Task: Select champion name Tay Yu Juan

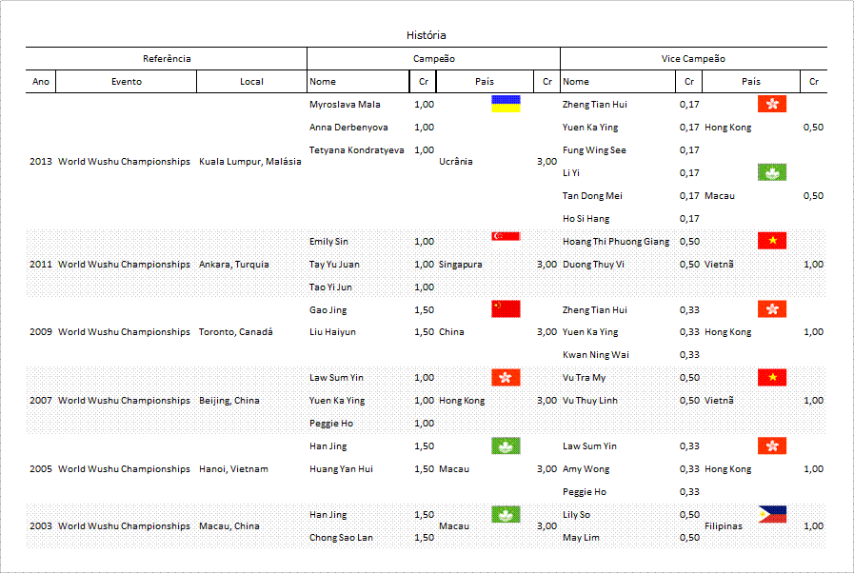Action: [334, 265]
